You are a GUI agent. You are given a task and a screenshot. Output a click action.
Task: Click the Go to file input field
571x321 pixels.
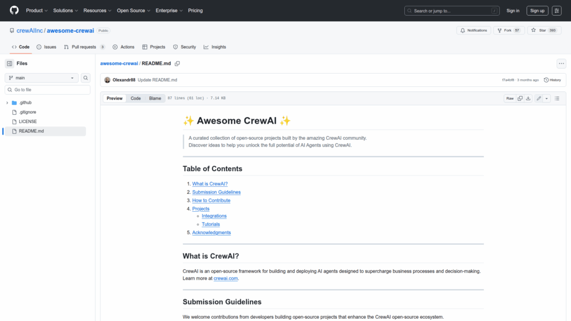pyautogui.click(x=48, y=90)
